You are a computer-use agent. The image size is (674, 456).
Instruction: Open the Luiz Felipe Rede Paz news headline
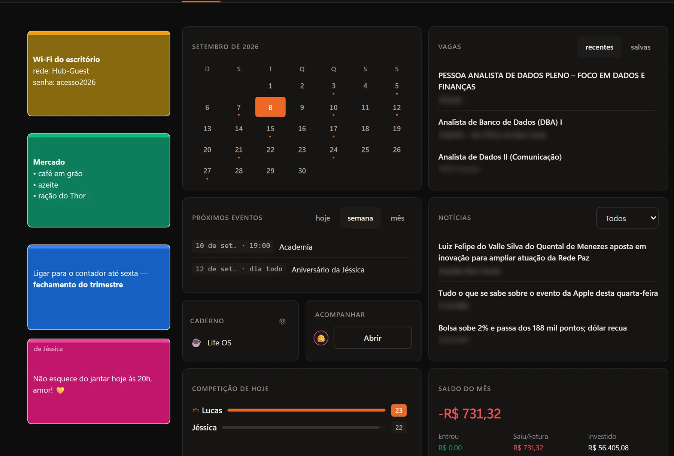(542, 252)
